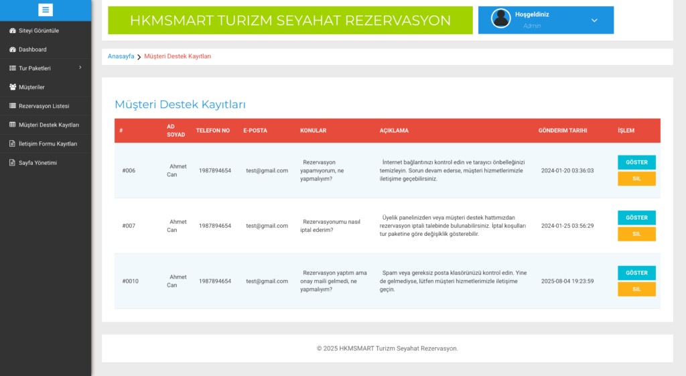
Task: Click the AD SOYAD column header
Action: 176,131
